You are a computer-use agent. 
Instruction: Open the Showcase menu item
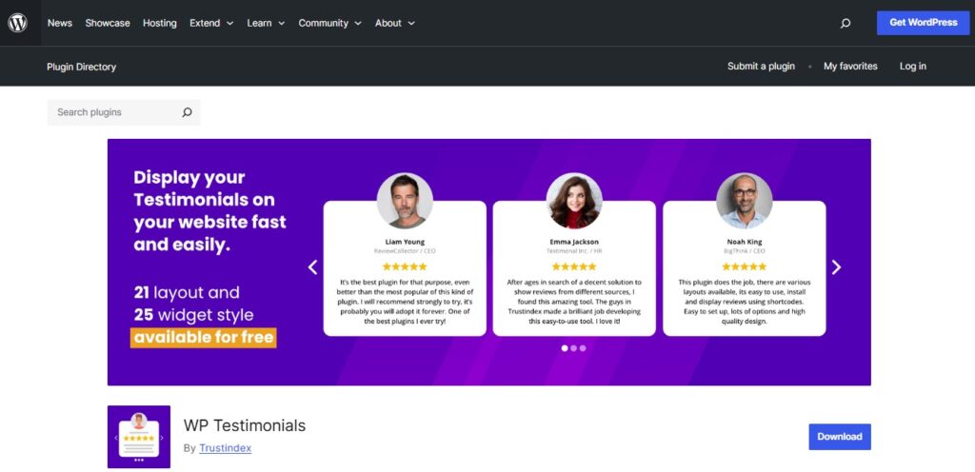(108, 23)
